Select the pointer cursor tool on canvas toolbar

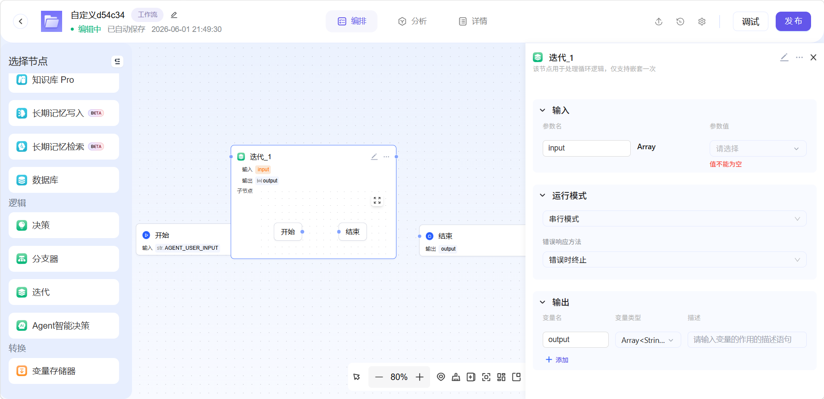coord(357,377)
